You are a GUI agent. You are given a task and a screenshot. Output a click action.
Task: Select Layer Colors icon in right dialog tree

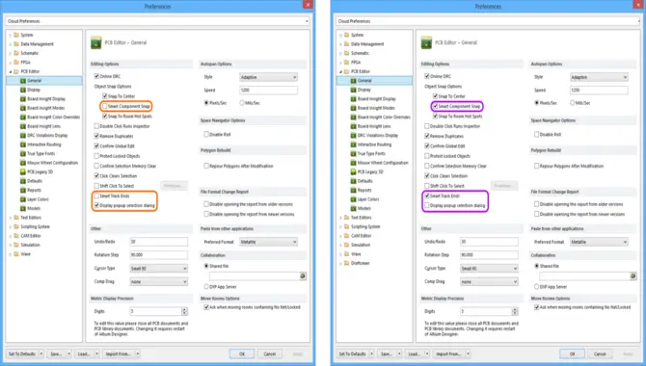pyautogui.click(x=354, y=199)
